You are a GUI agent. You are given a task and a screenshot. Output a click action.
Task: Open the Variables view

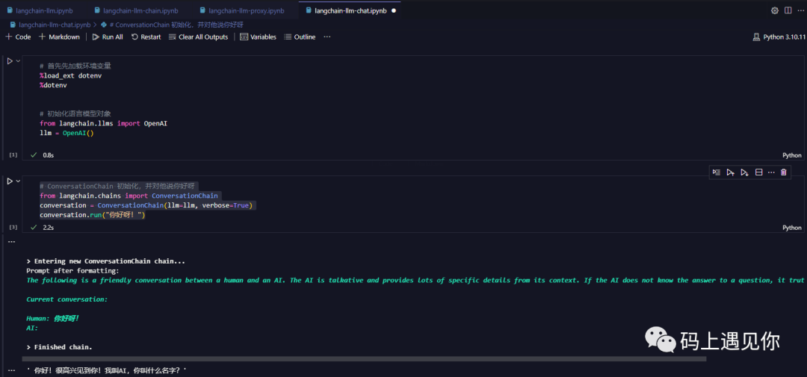[x=258, y=37]
